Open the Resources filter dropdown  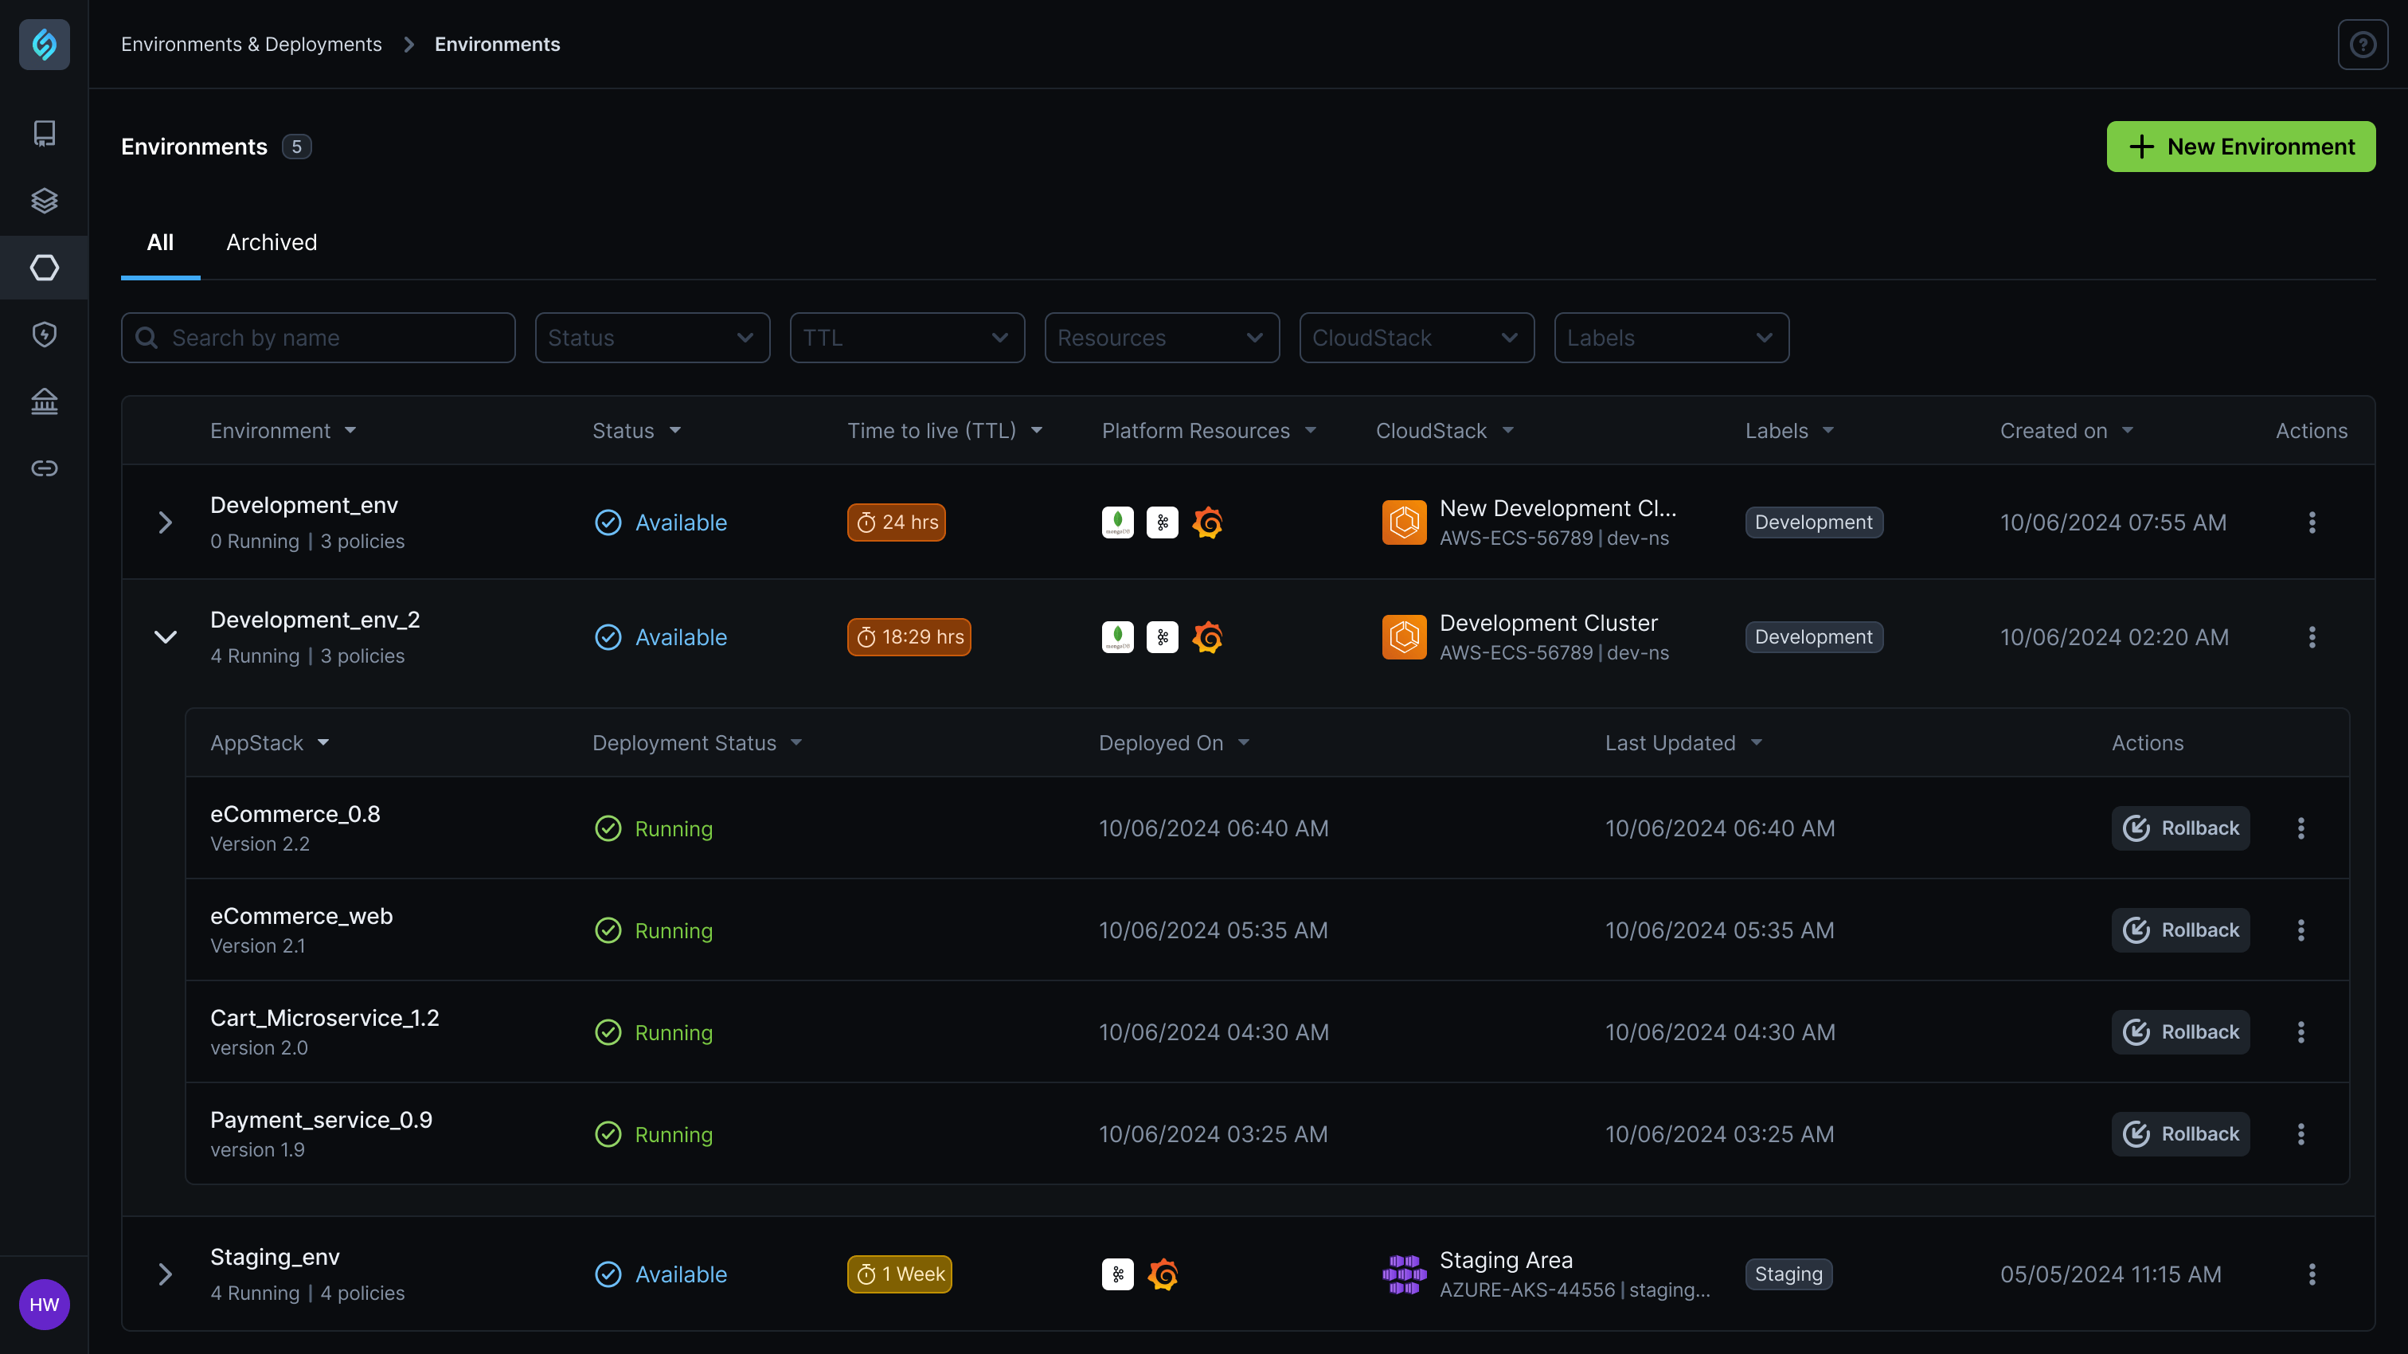1162,338
